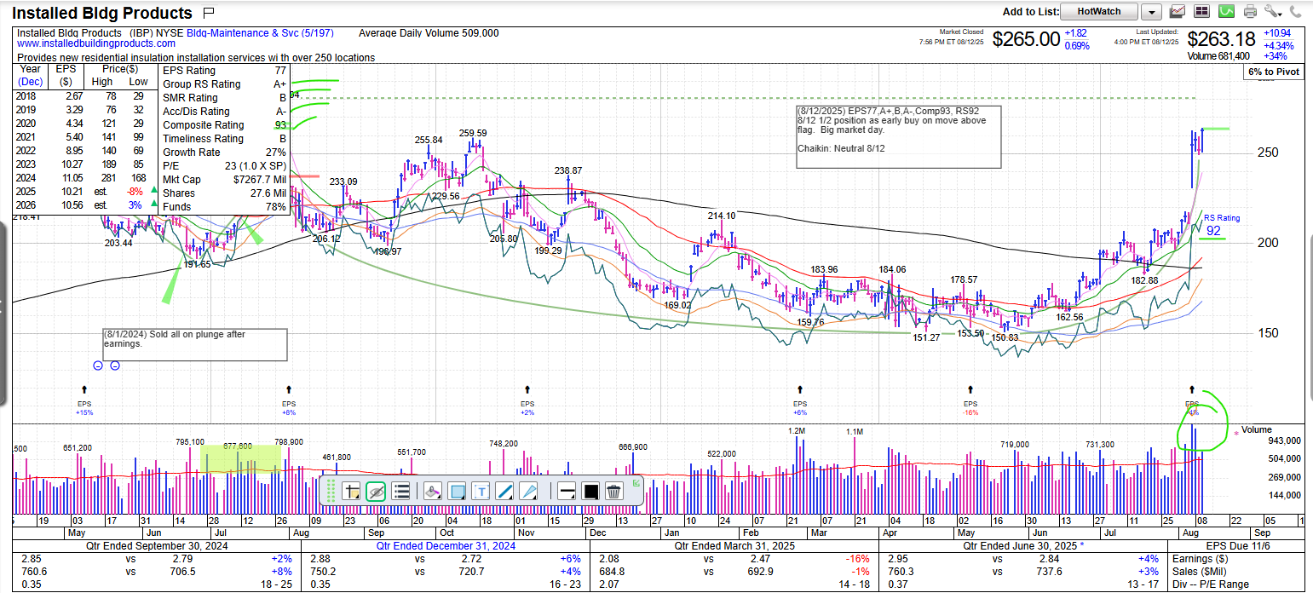Viewport: 1313px width, 593px height.
Task: Click the Mkt Cap value row
Action: [x=225, y=180]
